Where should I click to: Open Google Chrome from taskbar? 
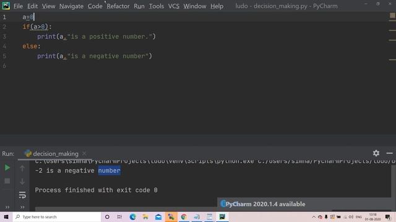(184, 216)
